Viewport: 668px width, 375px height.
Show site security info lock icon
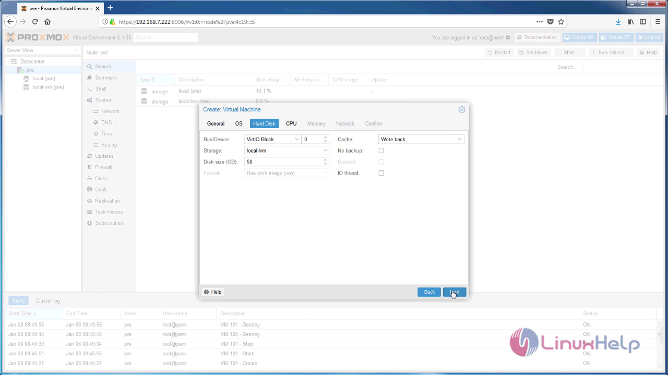tap(112, 22)
